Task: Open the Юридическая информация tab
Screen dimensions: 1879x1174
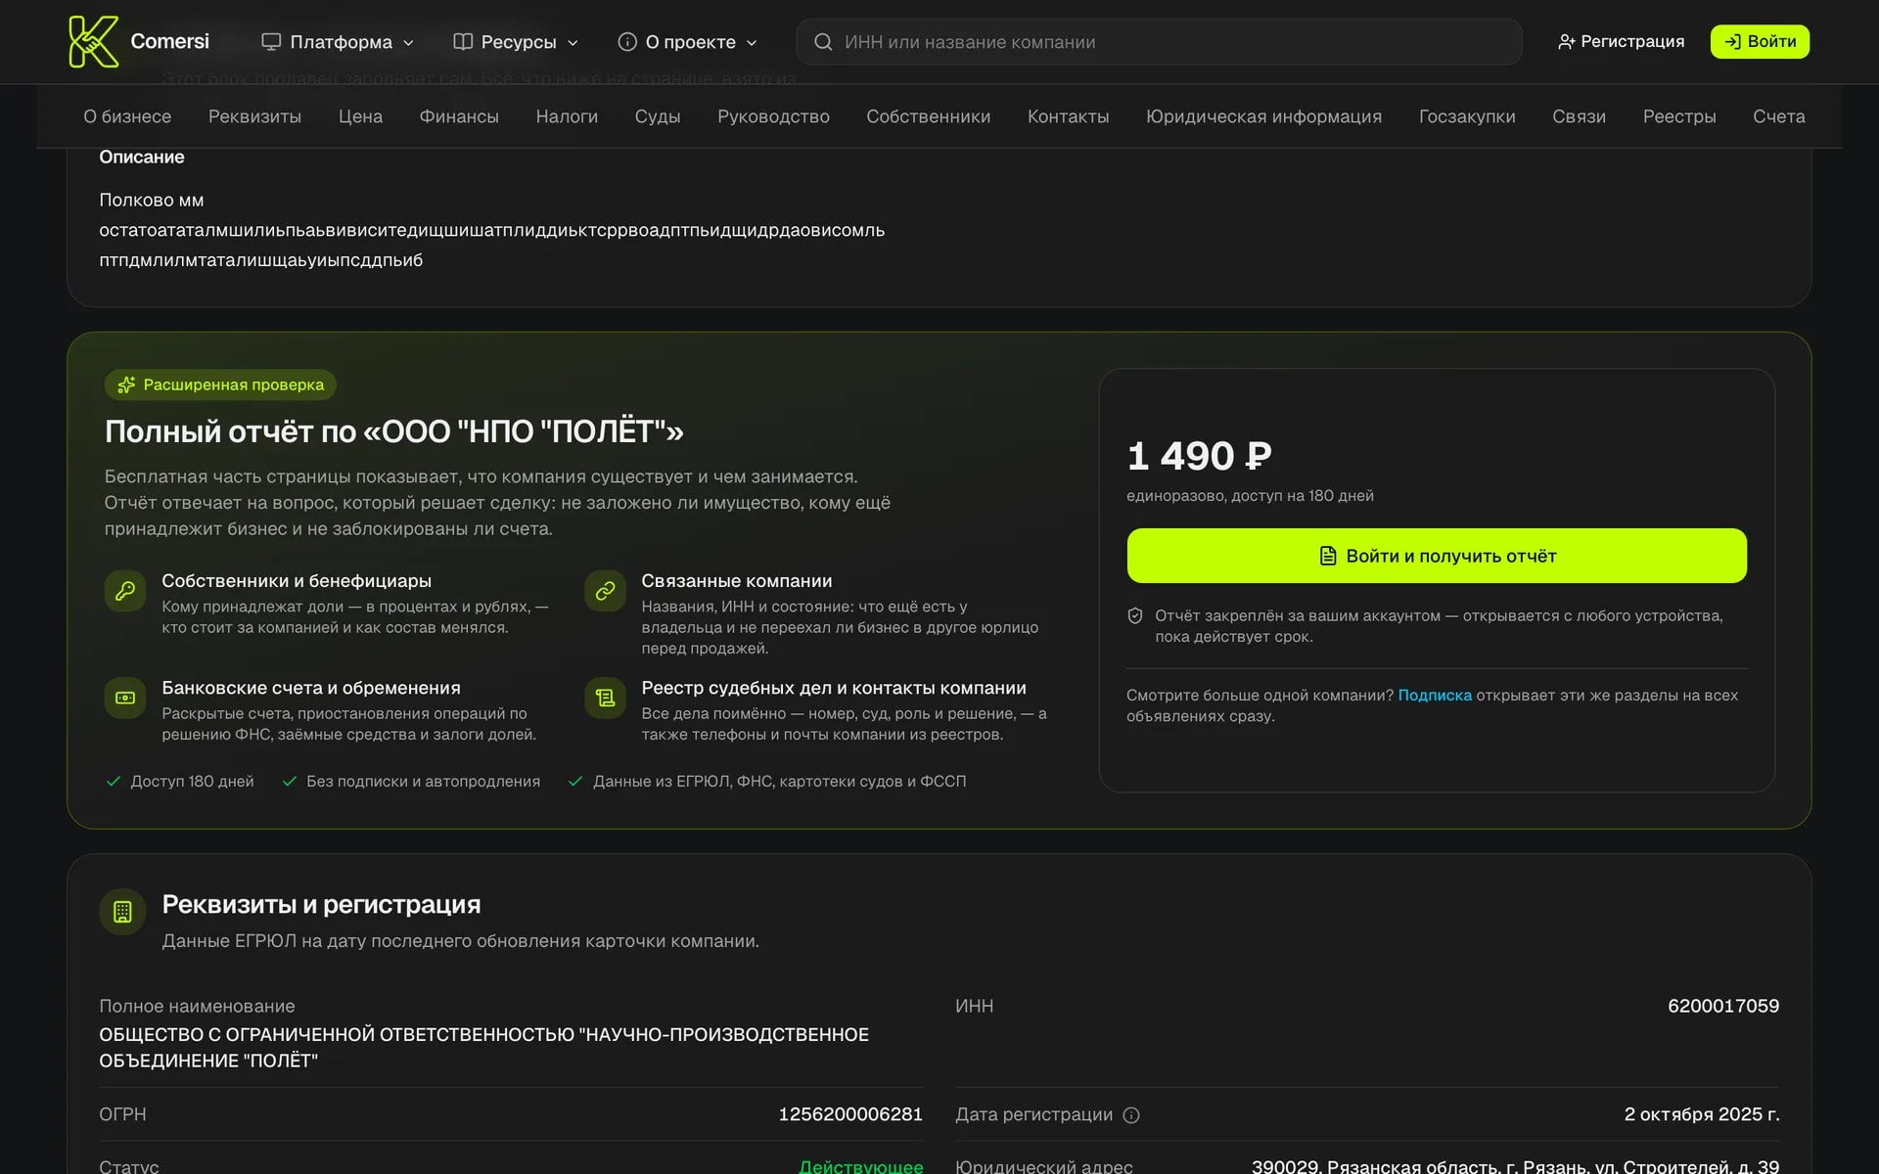Action: point(1263,116)
